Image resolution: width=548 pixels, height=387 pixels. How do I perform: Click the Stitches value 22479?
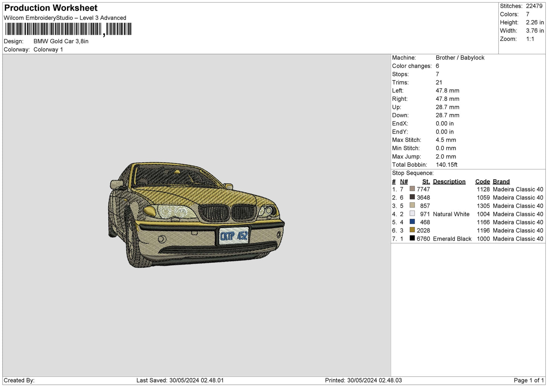pyautogui.click(x=534, y=6)
